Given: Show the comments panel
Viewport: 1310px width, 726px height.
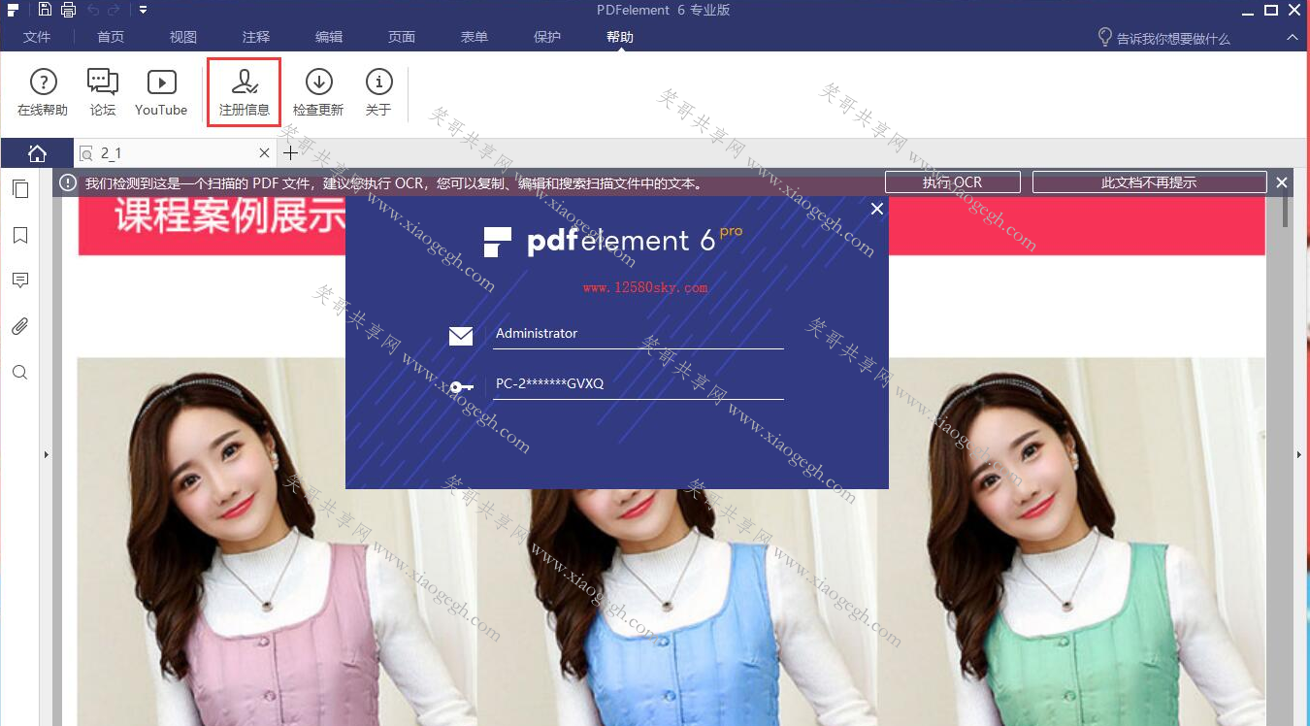Looking at the screenshot, I should pyautogui.click(x=19, y=280).
